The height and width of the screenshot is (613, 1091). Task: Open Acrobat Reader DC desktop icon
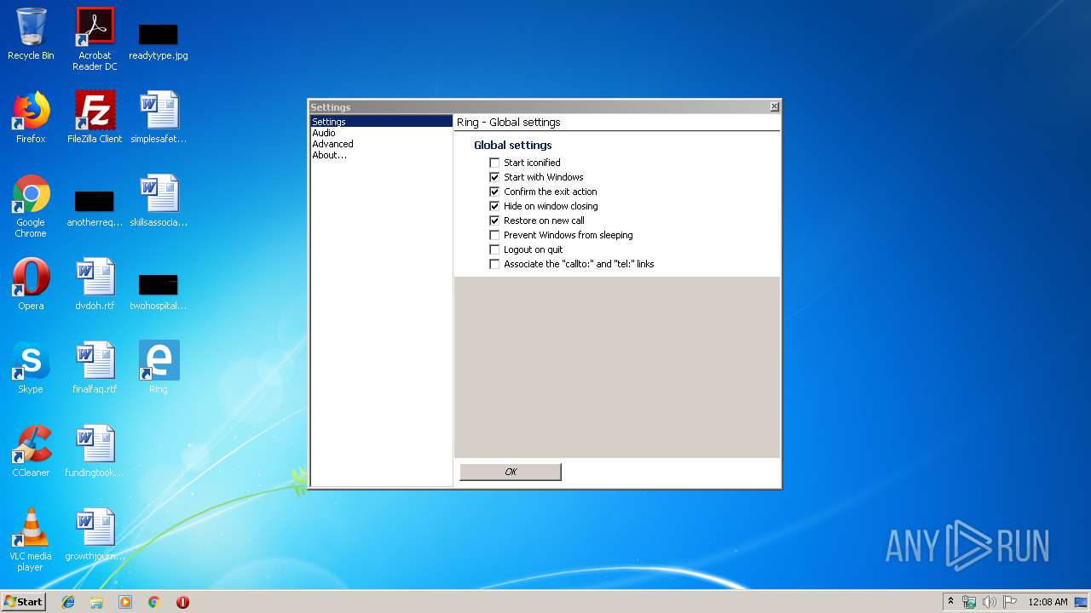(95, 39)
